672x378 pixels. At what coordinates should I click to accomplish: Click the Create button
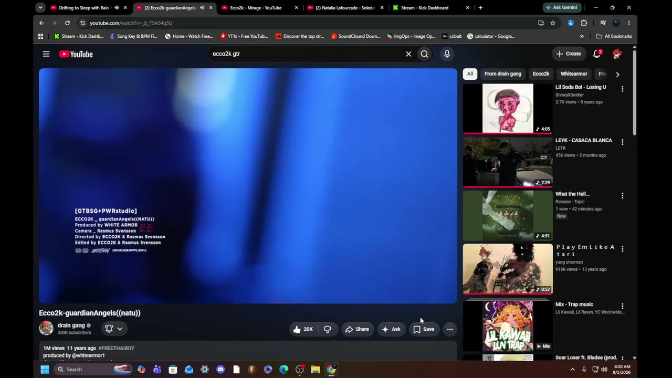569,54
